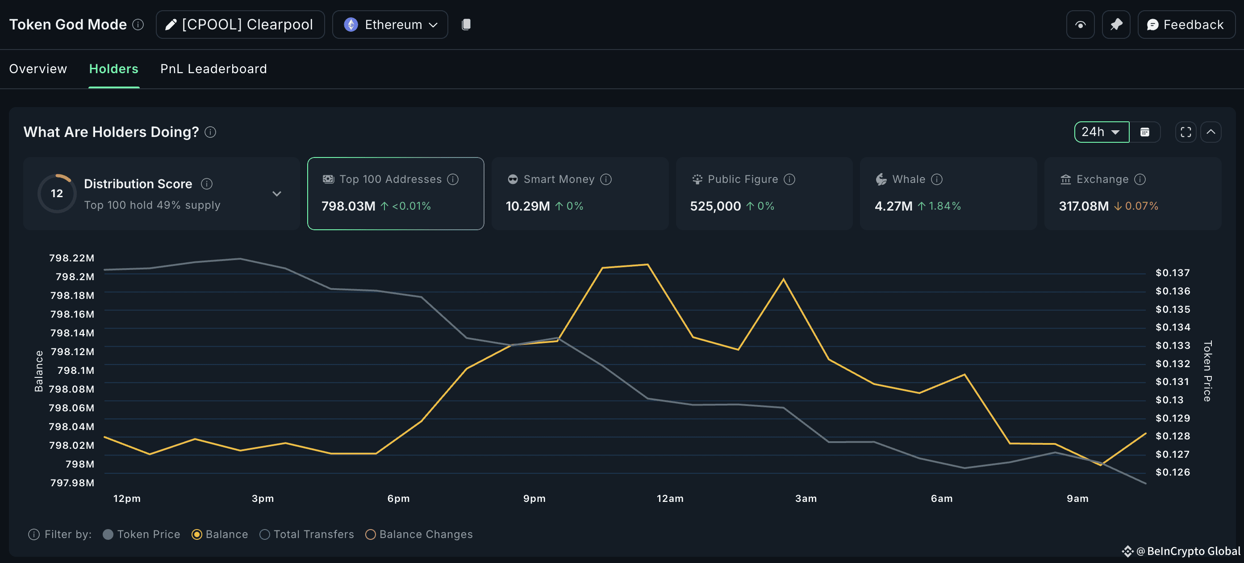The height and width of the screenshot is (563, 1244).
Task: Click the Top 100 Addresses card icon
Action: tap(328, 179)
